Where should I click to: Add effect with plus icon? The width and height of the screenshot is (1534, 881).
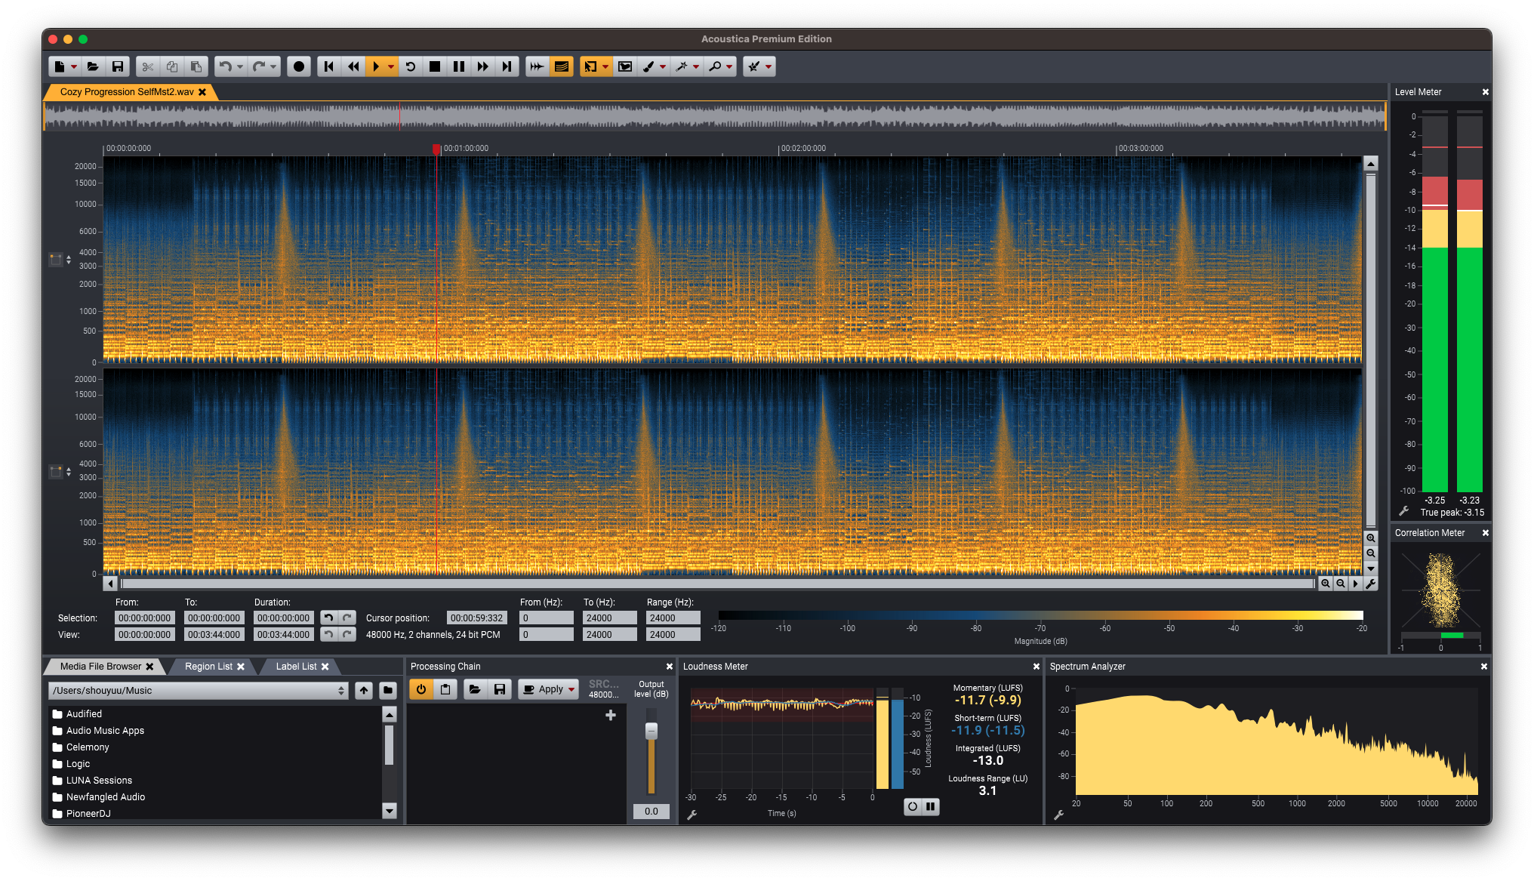point(611,715)
